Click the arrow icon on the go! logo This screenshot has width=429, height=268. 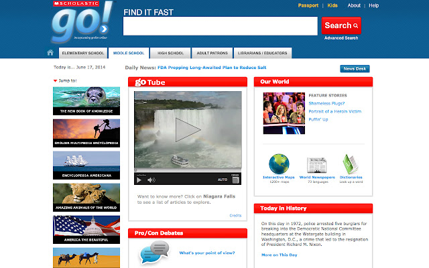tap(104, 29)
